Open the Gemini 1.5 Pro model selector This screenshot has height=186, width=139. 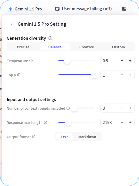[x=25, y=9]
